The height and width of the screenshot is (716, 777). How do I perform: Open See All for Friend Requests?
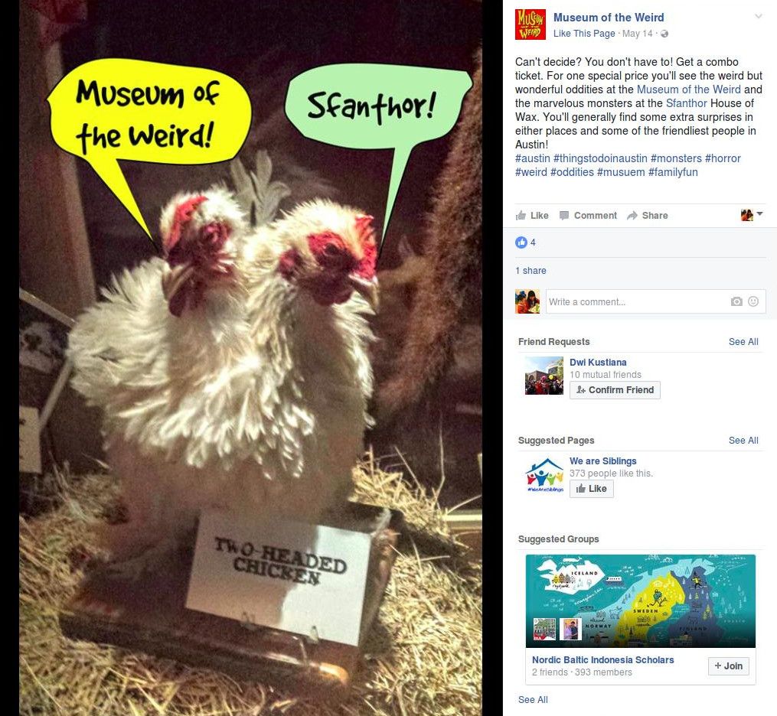(x=743, y=342)
